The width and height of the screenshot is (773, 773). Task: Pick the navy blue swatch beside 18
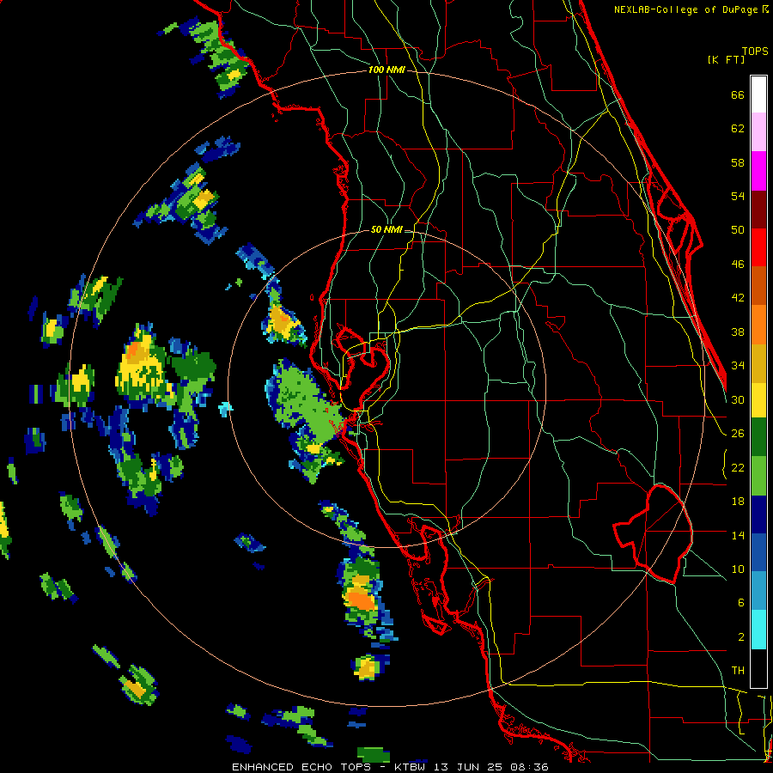pos(758,514)
